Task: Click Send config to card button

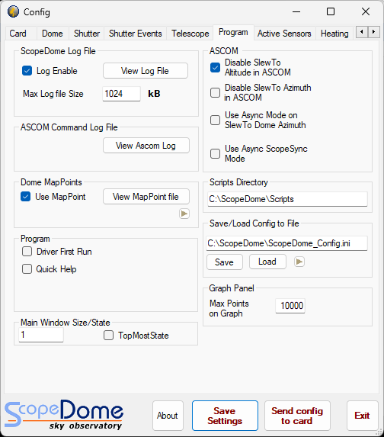Action: 297,416
